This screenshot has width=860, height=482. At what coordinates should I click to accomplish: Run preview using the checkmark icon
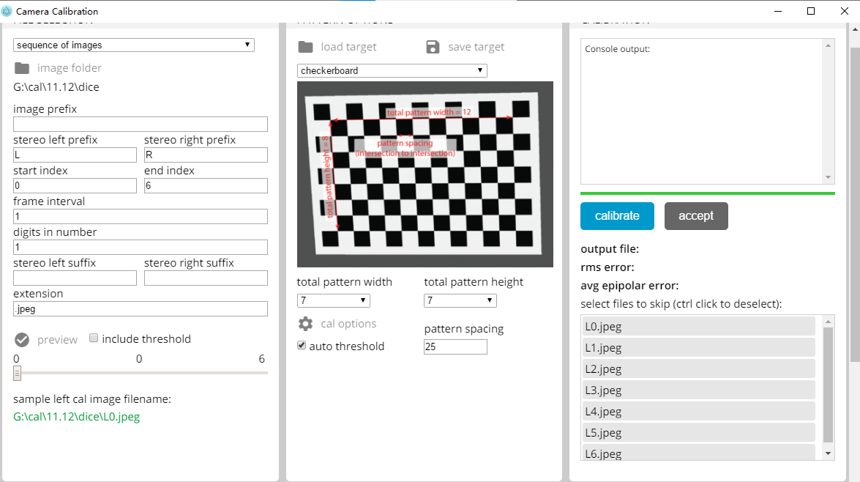coord(22,339)
